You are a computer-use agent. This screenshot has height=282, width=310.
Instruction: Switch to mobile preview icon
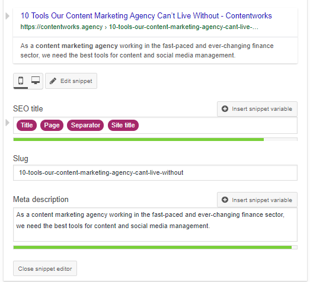[x=21, y=81]
